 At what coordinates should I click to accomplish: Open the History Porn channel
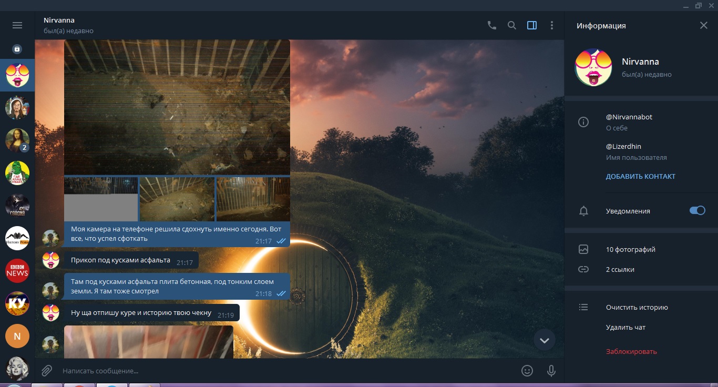point(17,238)
